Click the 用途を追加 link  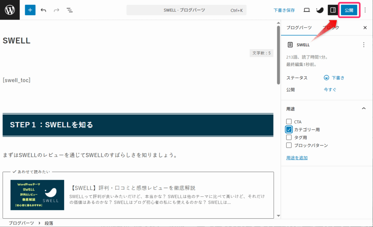[x=297, y=158]
